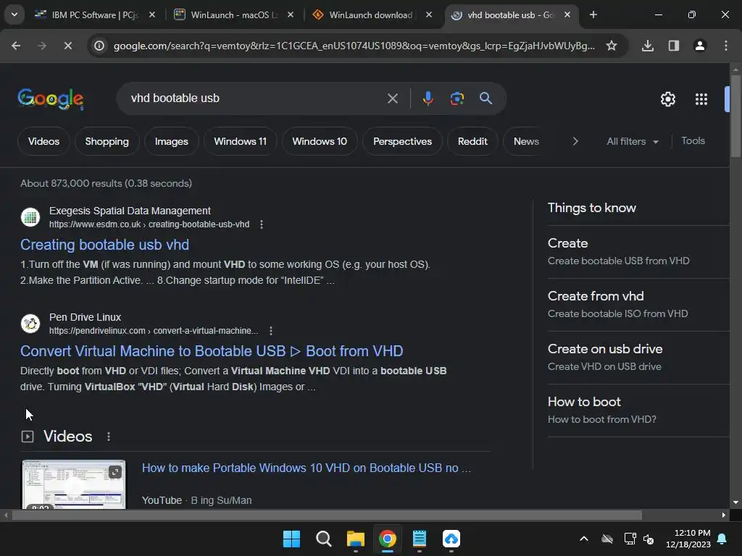The height and width of the screenshot is (556, 742).
Task: Expand How to boot topic
Action: [x=638, y=410]
